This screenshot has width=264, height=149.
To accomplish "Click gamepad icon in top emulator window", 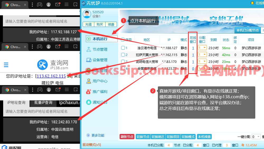I will pyautogui.click(x=39, y=4).
